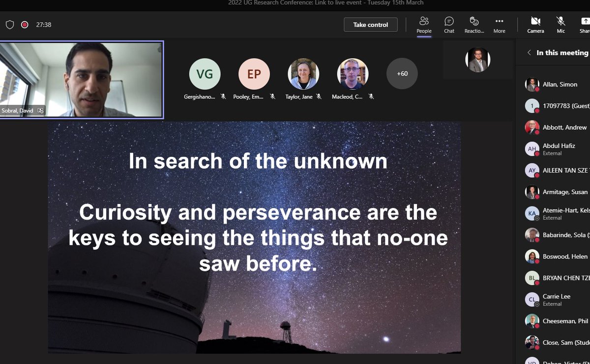Click the shield security icon

point(10,25)
